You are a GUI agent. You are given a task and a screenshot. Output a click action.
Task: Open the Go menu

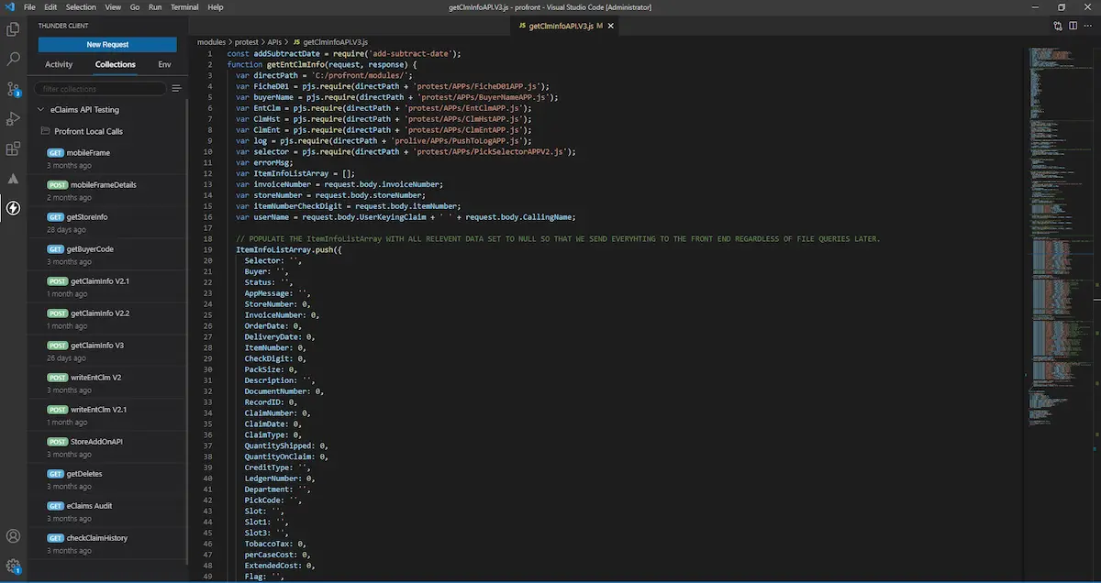(x=135, y=6)
